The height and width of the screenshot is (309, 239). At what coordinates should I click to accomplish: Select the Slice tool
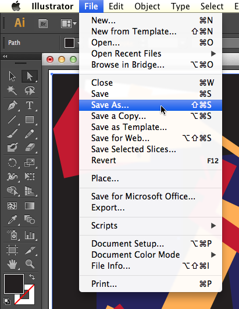[x=30, y=250]
